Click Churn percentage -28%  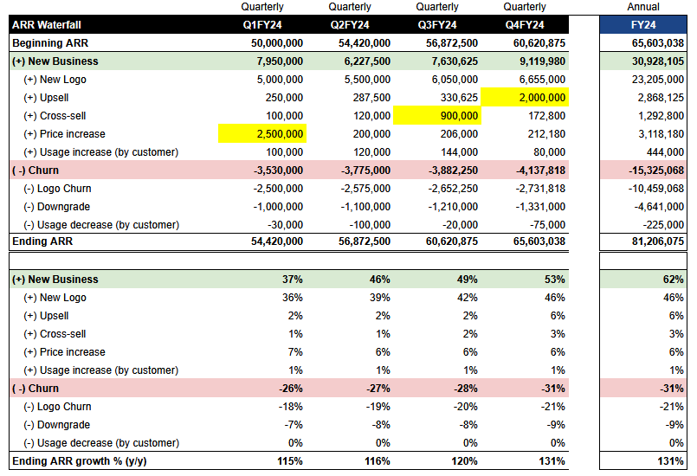point(466,389)
